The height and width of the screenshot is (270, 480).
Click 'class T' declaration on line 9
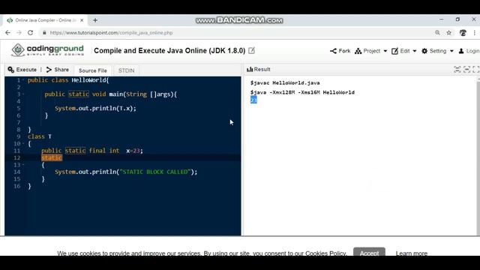coord(40,136)
